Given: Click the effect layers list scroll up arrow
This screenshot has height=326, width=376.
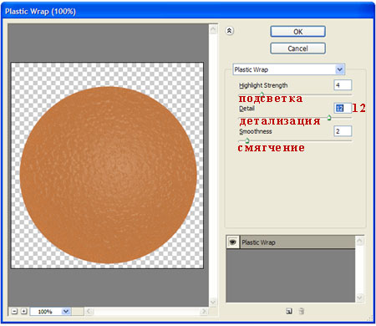Looking at the screenshot, I should tap(359, 241).
